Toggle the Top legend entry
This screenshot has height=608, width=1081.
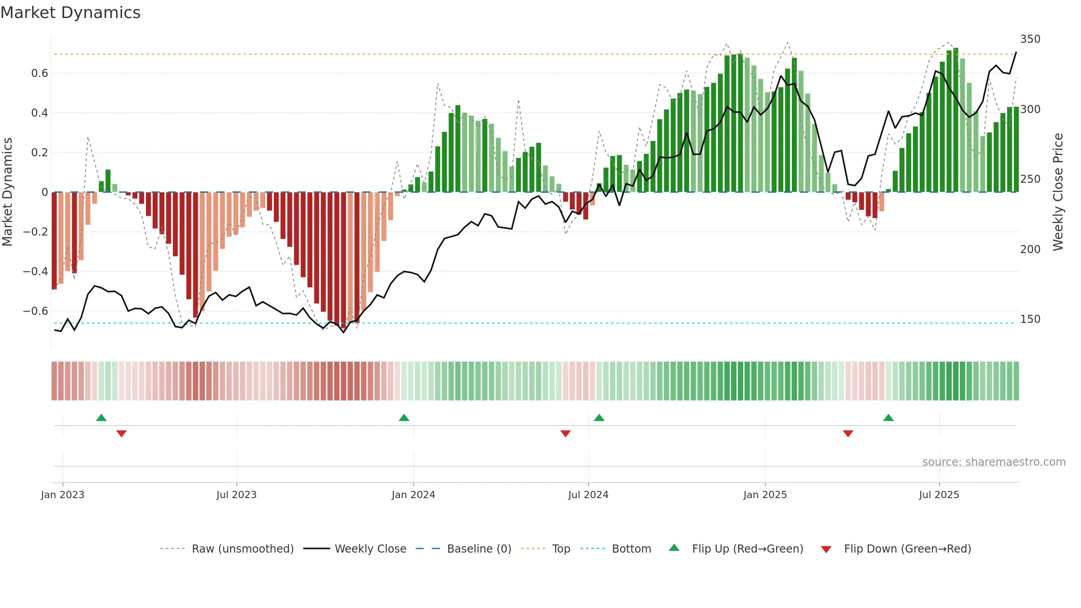tap(545, 549)
